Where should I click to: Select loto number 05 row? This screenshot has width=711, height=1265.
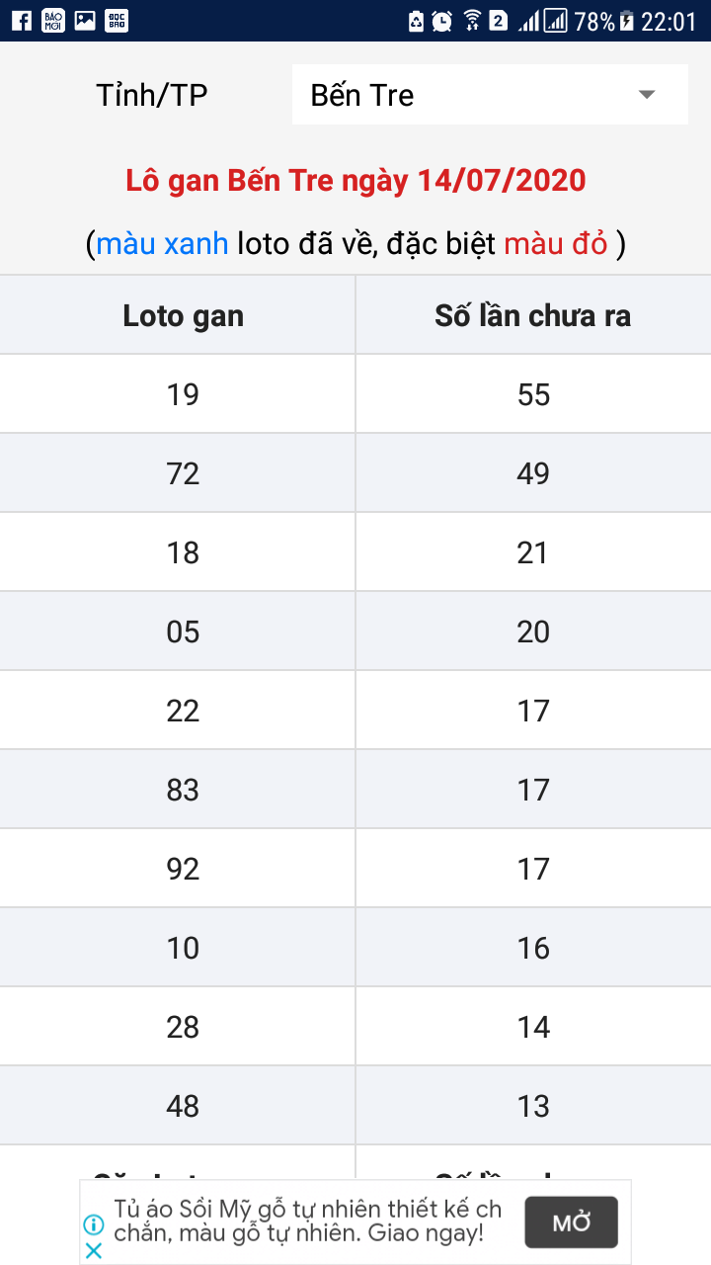[183, 632]
